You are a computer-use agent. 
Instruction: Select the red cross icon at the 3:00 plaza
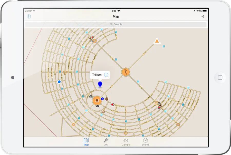[x=159, y=107]
